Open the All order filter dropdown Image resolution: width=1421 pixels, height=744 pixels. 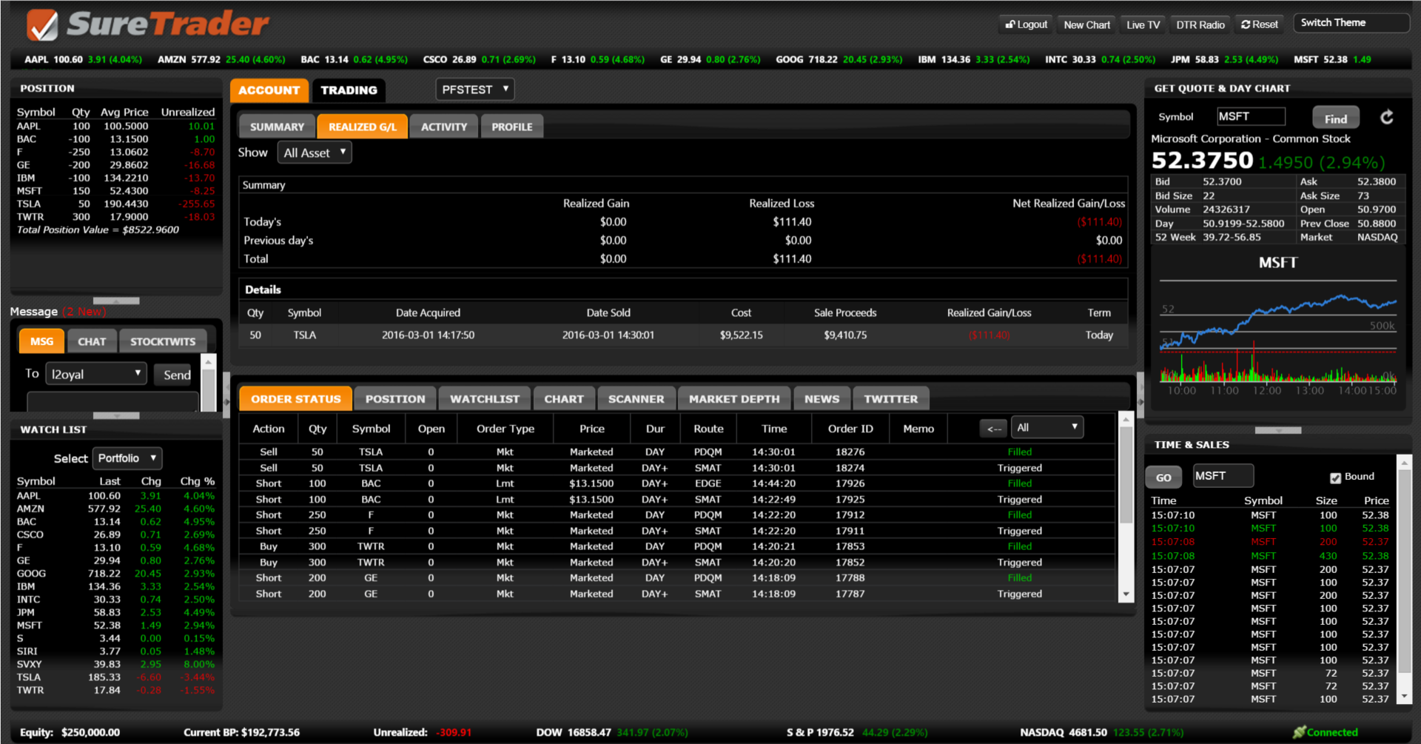click(x=1047, y=428)
